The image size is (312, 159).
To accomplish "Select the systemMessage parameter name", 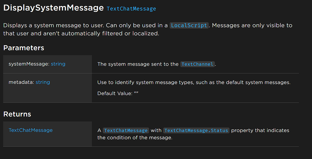I will tap(29, 64).
